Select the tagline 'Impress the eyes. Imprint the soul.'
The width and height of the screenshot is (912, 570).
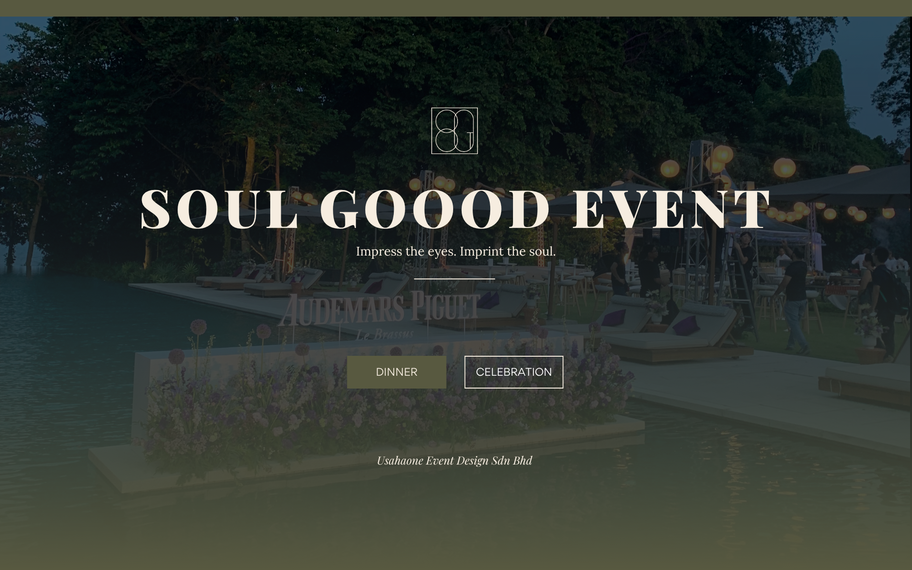(x=456, y=251)
